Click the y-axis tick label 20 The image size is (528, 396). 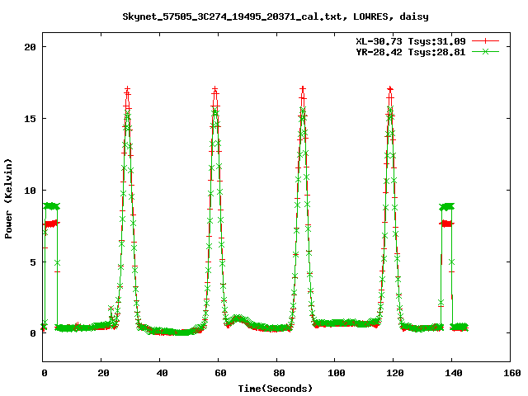coord(30,47)
